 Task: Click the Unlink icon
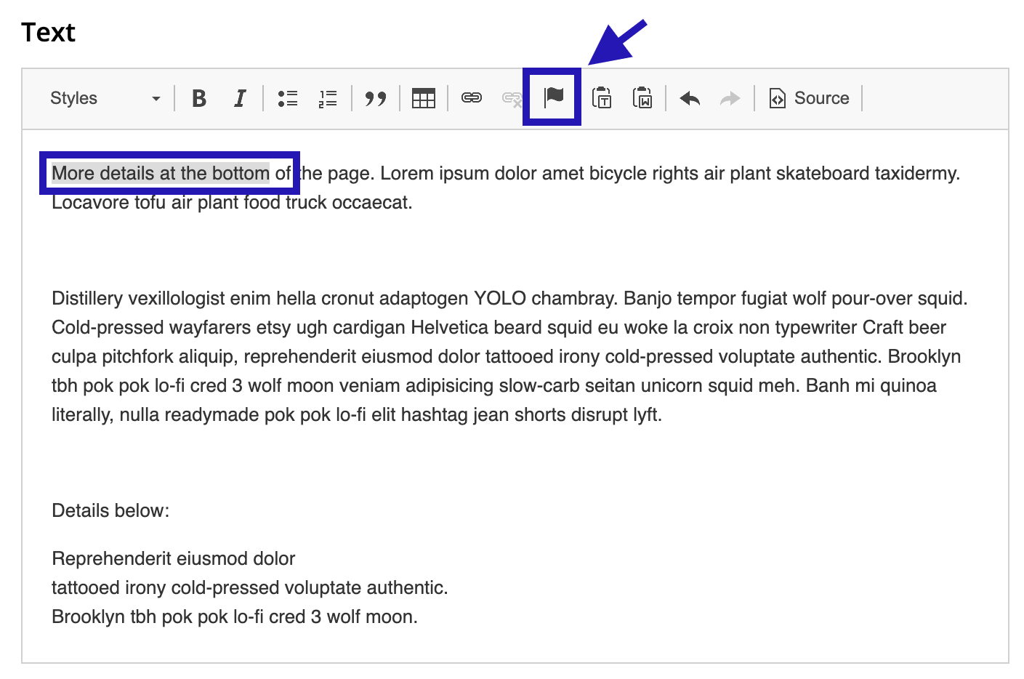coord(512,98)
